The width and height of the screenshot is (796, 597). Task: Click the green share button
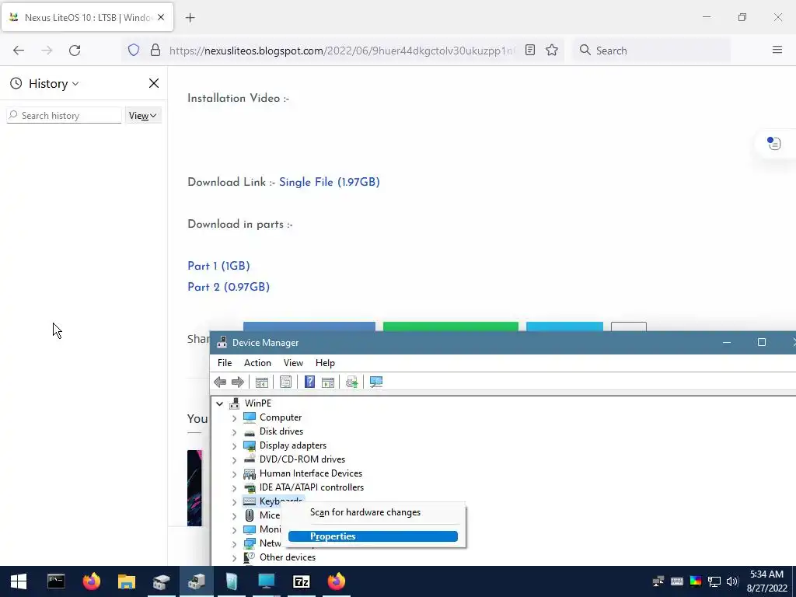[x=451, y=326]
